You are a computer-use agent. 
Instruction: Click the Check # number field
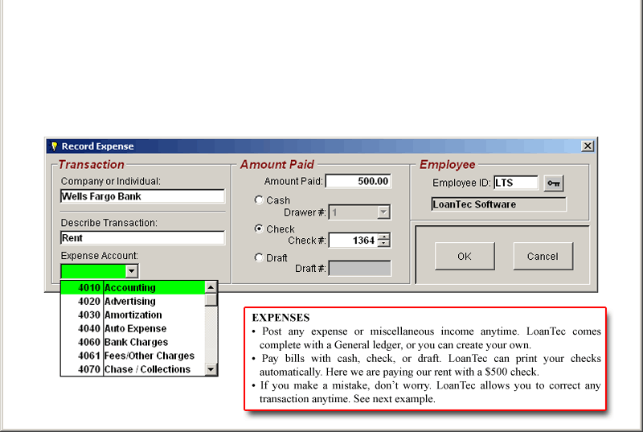tap(353, 241)
